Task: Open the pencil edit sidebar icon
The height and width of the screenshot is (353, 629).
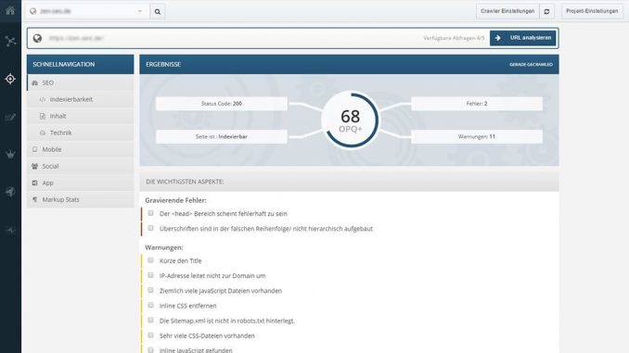Action: tap(10, 117)
